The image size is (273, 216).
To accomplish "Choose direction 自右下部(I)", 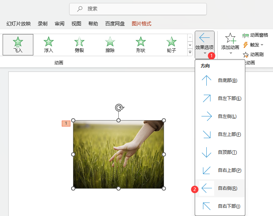I will point(220,206).
